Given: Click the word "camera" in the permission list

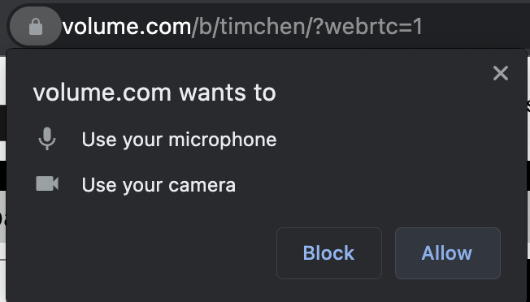Looking at the screenshot, I should coord(202,185).
